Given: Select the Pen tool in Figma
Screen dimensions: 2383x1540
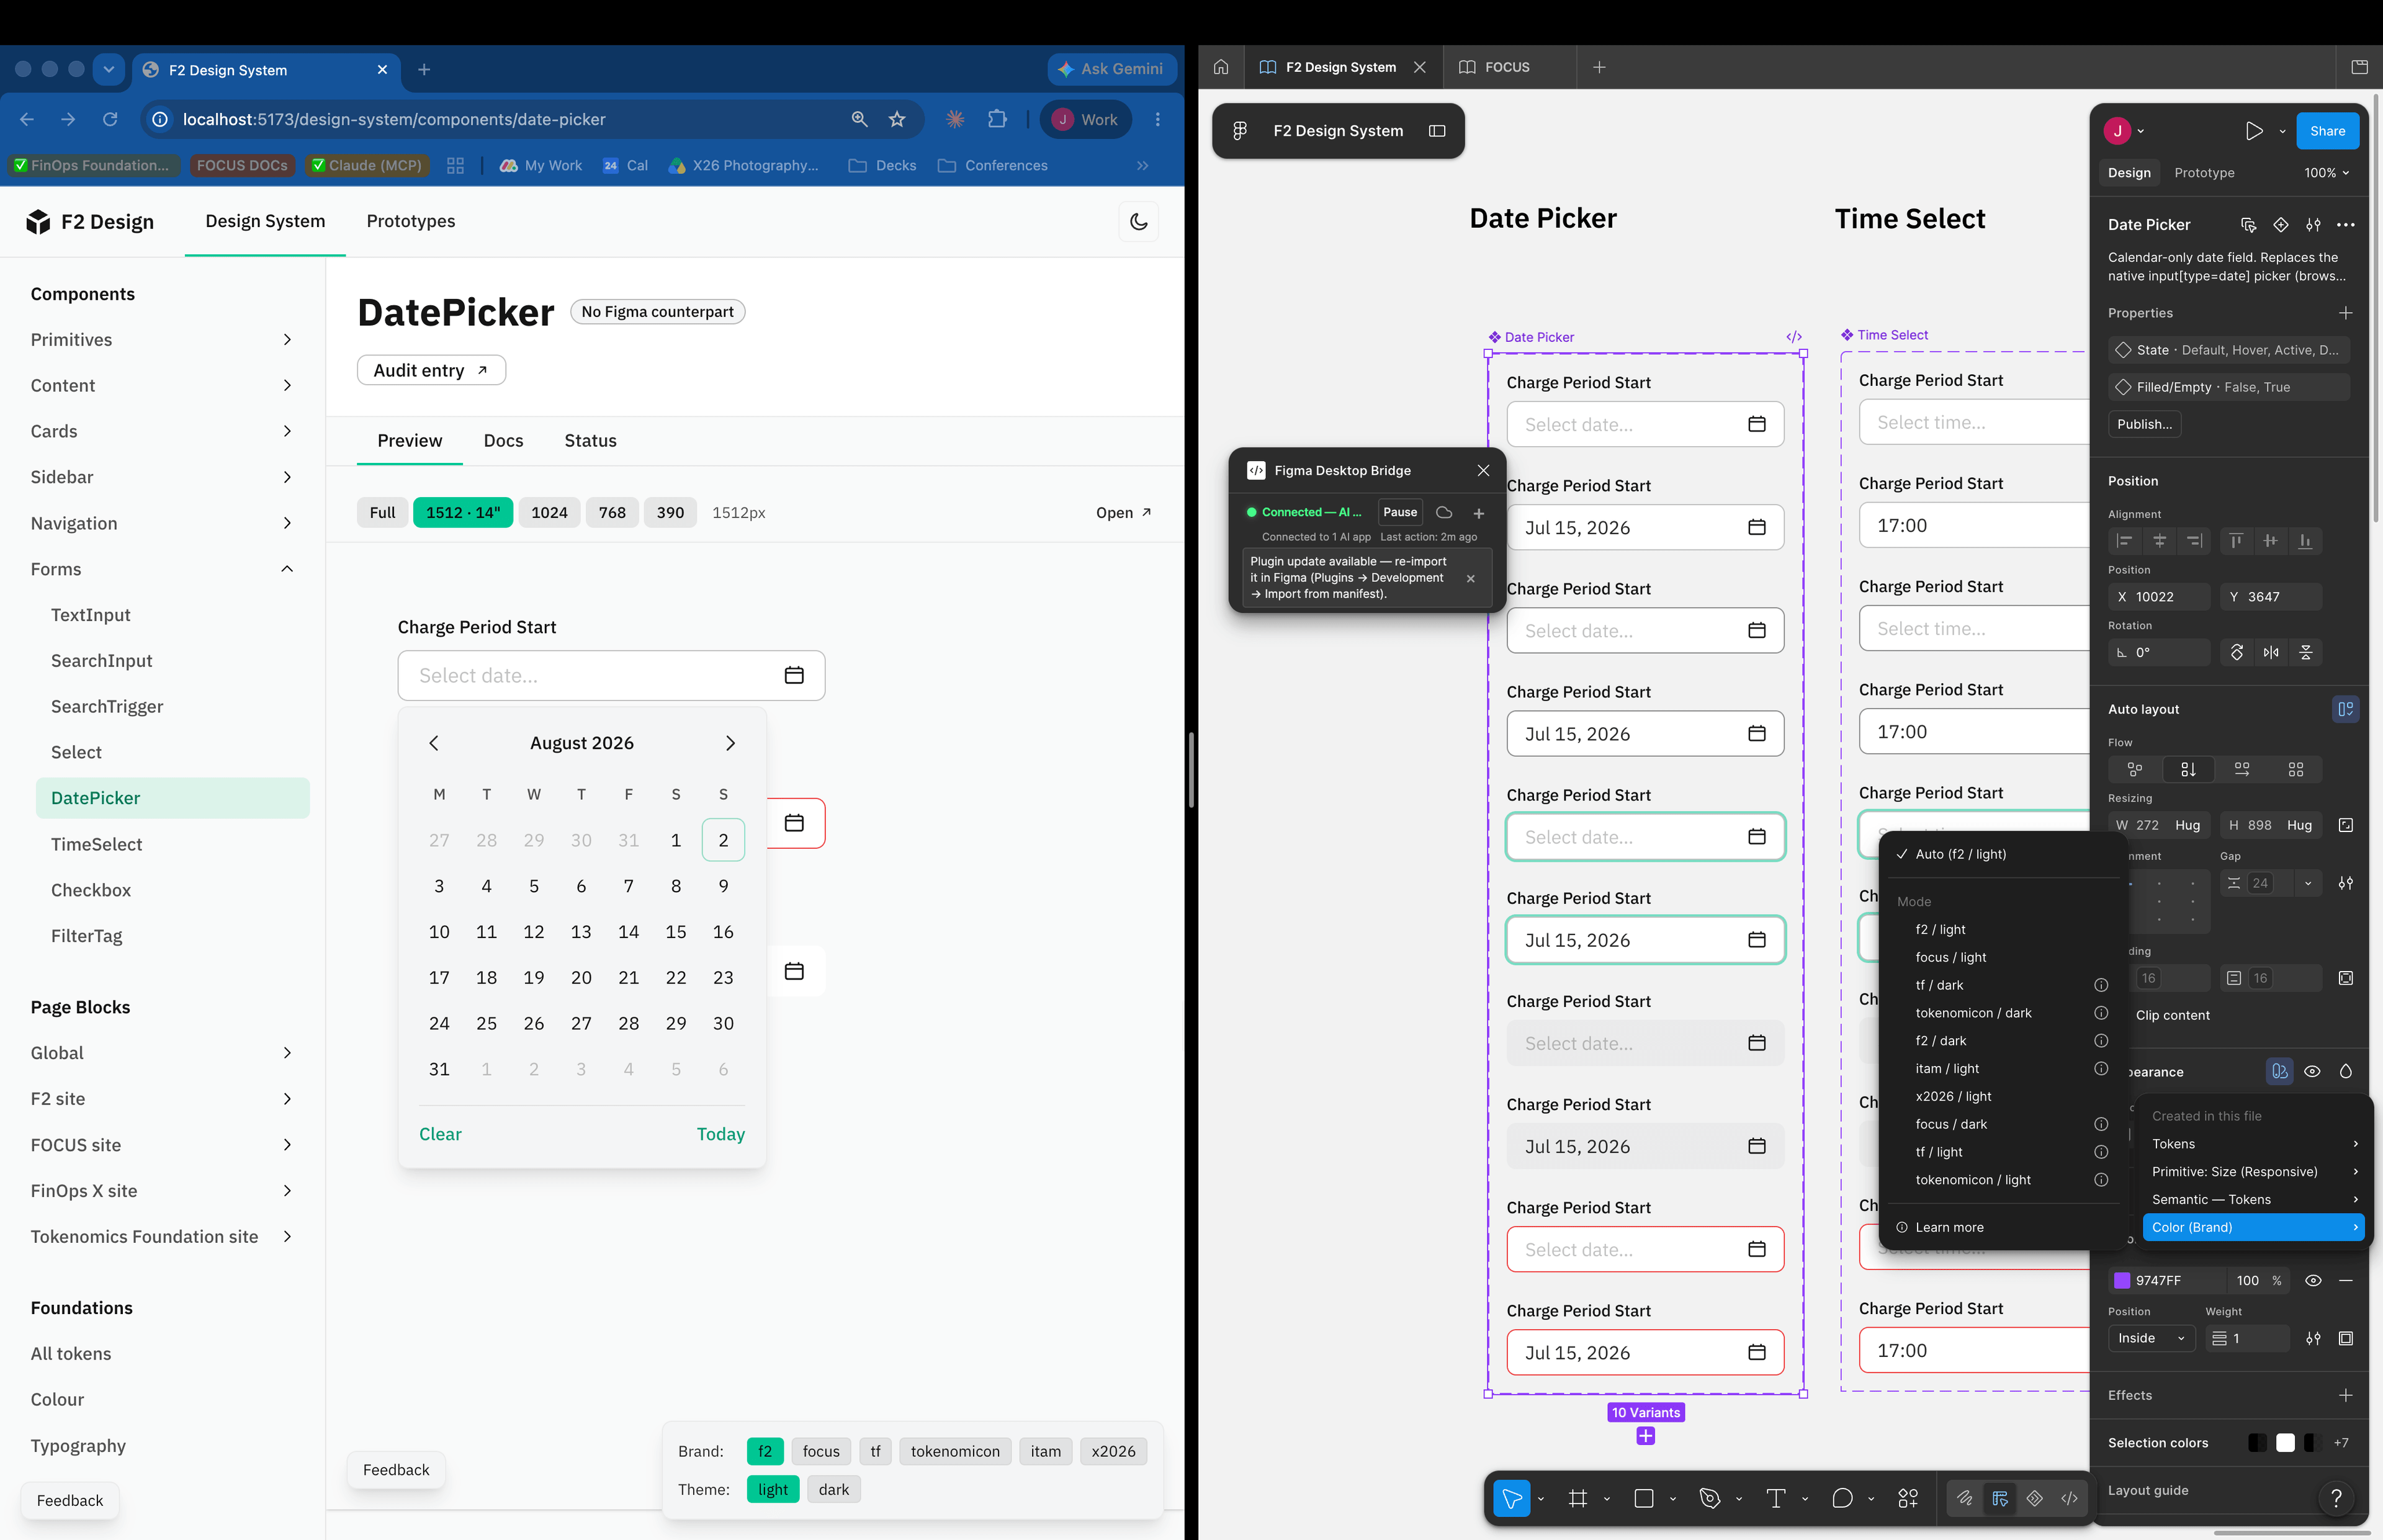Looking at the screenshot, I should 1709,1498.
